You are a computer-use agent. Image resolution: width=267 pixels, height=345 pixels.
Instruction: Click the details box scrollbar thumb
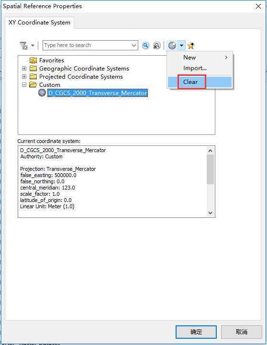pyautogui.click(x=210, y=169)
